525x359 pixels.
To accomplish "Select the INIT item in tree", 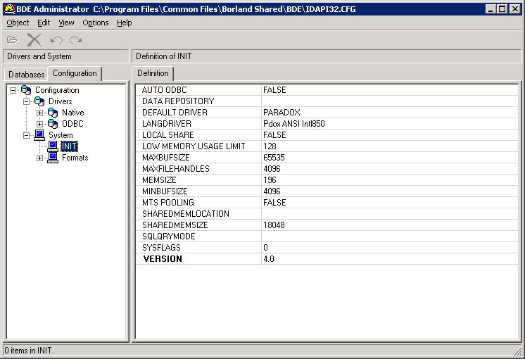I will coord(69,146).
